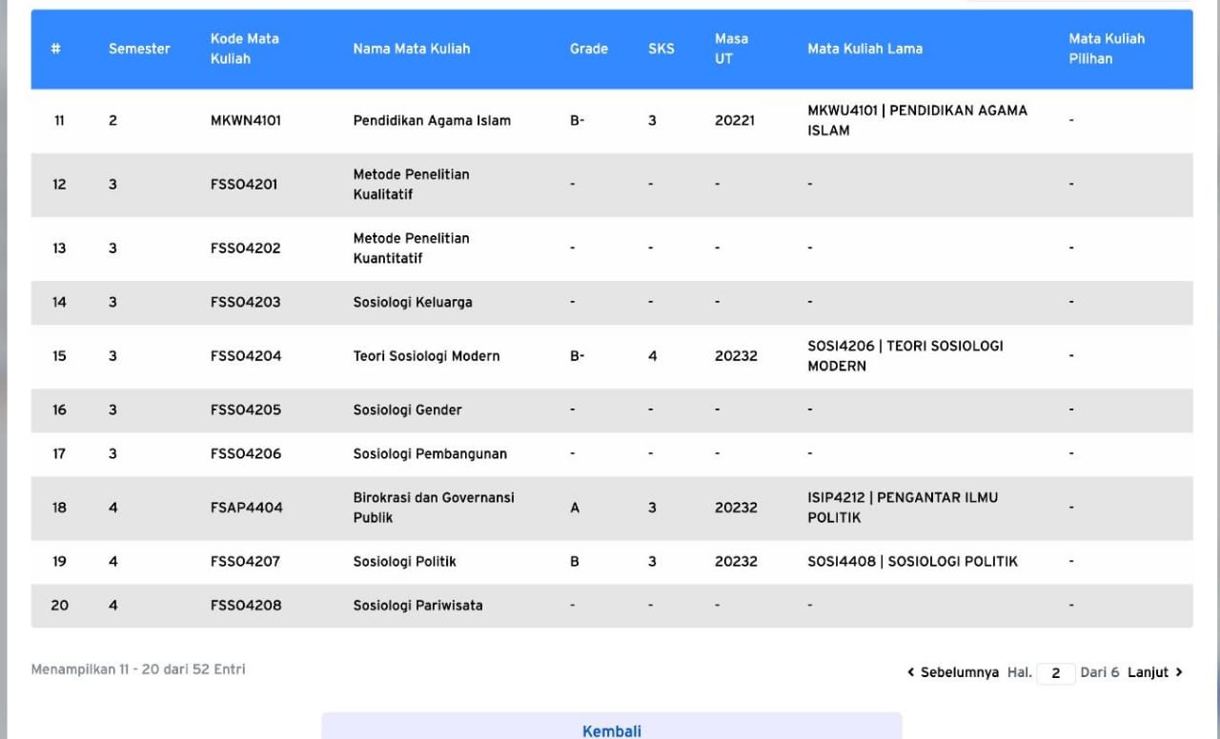Click row number 15

(x=59, y=356)
